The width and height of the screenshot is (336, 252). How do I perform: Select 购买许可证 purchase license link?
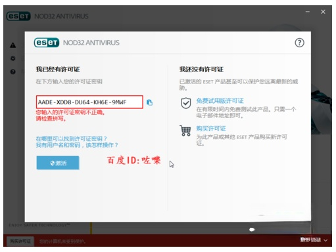[211, 129]
